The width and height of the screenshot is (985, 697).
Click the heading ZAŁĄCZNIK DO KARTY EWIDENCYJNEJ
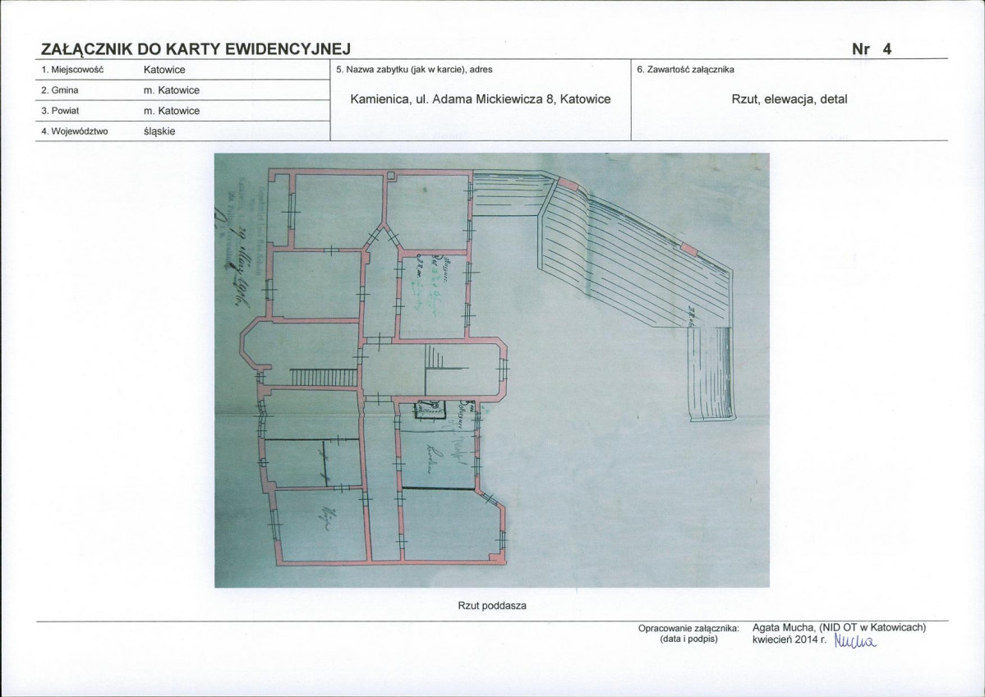coord(196,49)
